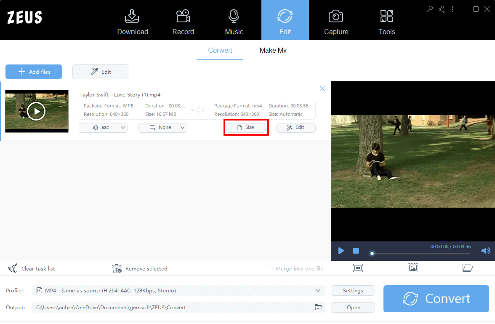
Task: Open snapshot folder icon under preview
Action: [468, 268]
